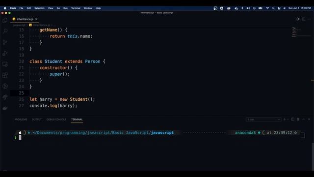This screenshot has width=314, height=177.
Task: Open the Source Control view
Action: click(5, 42)
